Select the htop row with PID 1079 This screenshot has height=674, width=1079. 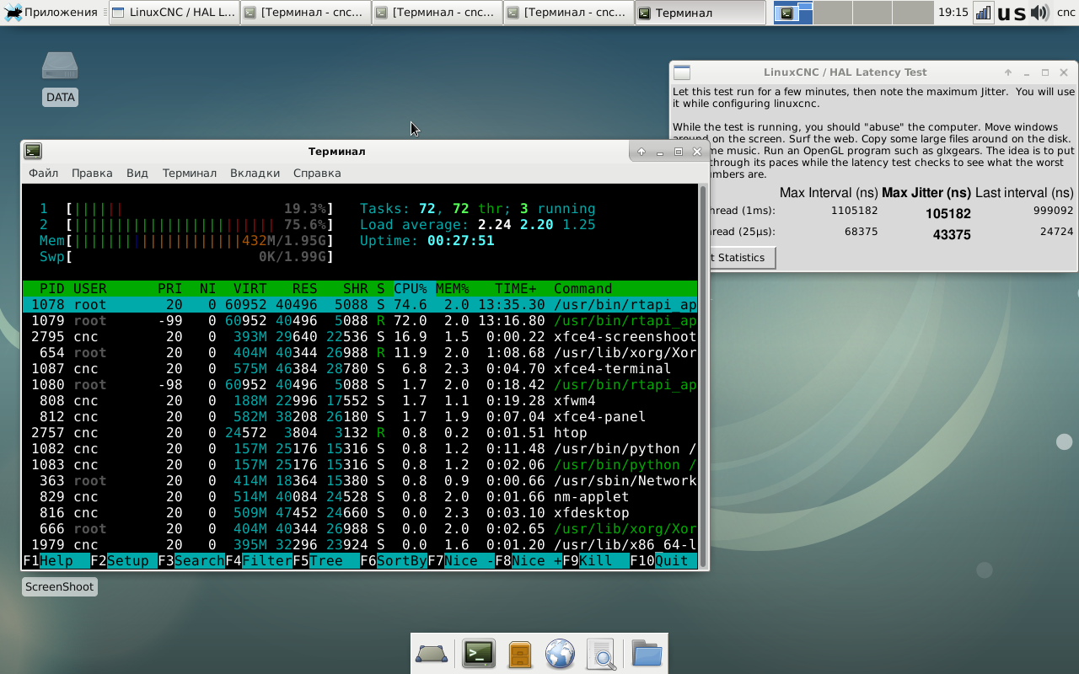pyautogui.click(x=360, y=320)
